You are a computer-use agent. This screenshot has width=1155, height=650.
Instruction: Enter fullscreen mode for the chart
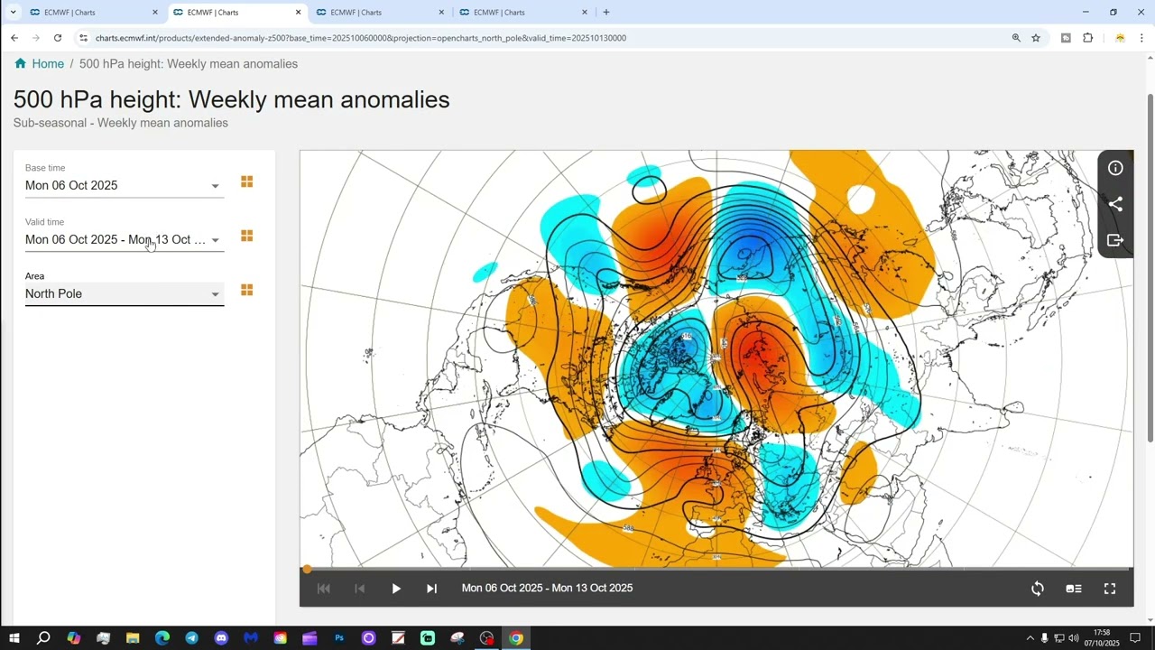(x=1110, y=589)
